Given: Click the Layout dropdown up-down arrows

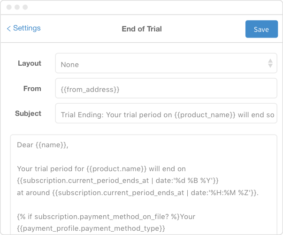Looking at the screenshot, I should 270,63.
